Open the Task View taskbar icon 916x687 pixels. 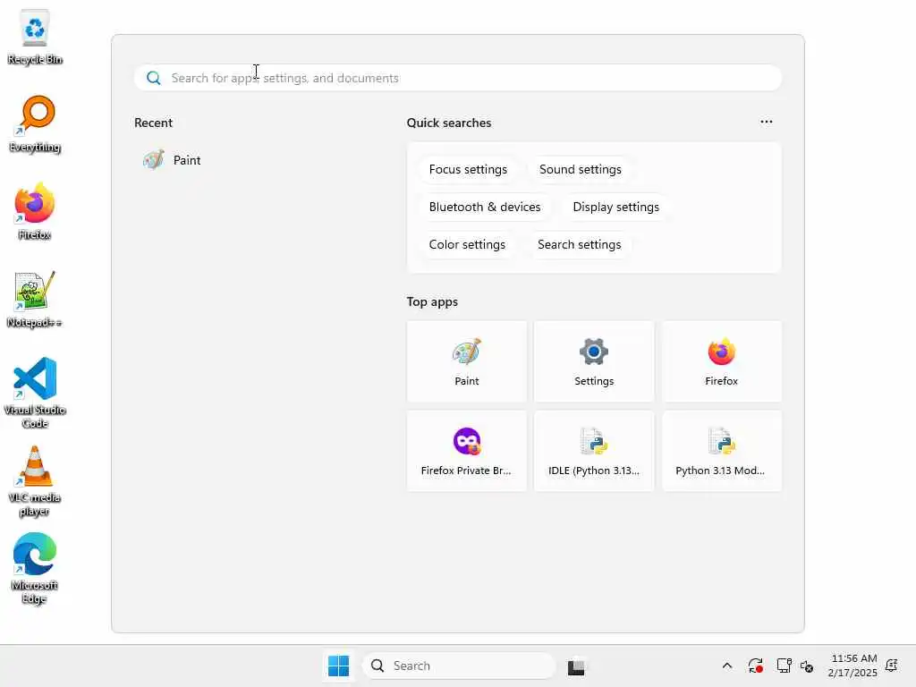(576, 666)
